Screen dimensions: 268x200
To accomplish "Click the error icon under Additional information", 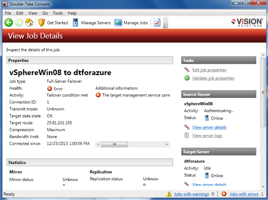I will pos(98,95).
